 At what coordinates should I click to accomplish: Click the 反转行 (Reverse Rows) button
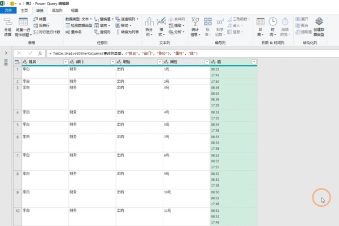tap(41, 25)
